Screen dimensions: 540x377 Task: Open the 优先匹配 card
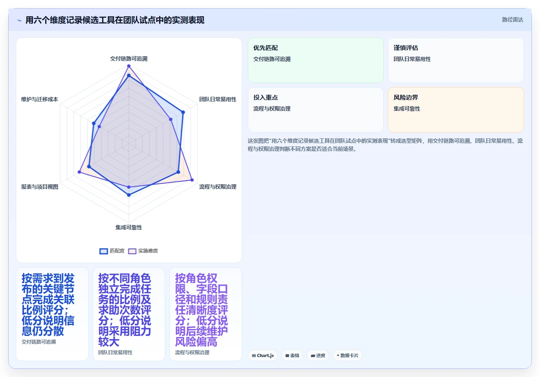[x=316, y=60]
